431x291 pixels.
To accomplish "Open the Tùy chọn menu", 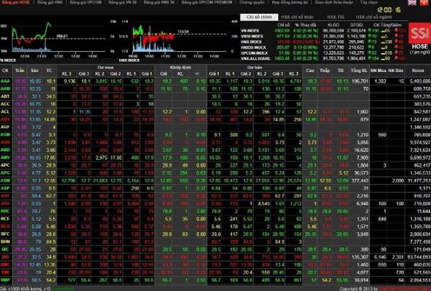I will click(388, 3).
